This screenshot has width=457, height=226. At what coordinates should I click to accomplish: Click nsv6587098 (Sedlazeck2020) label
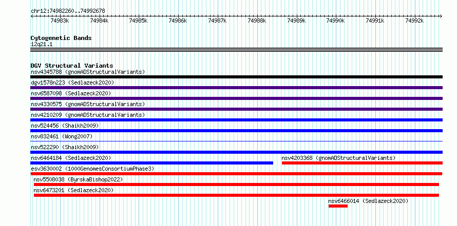pyautogui.click(x=71, y=93)
